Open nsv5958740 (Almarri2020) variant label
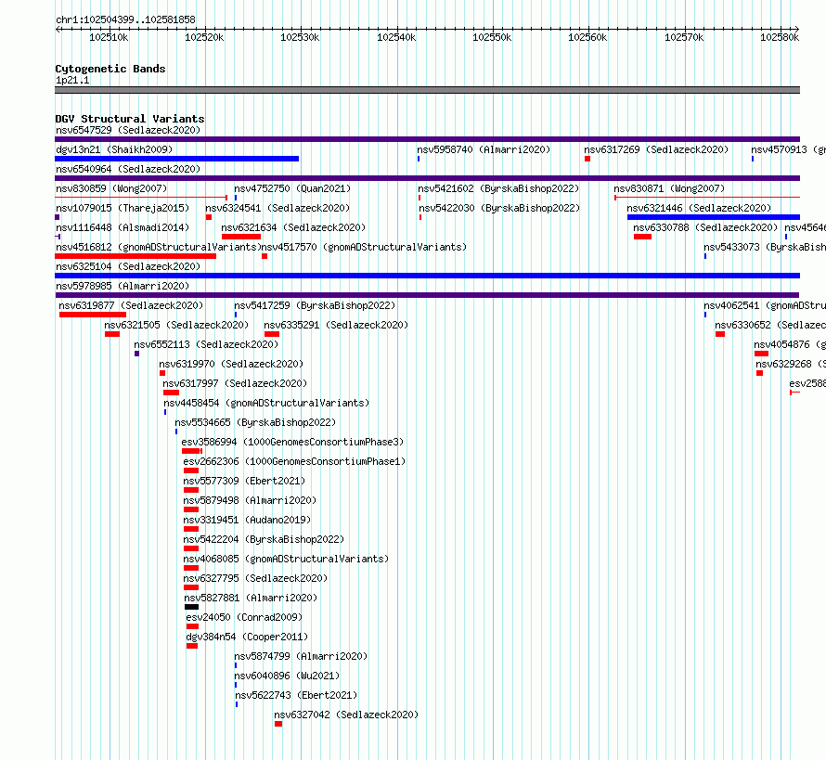The width and height of the screenshot is (826, 760). [x=484, y=149]
